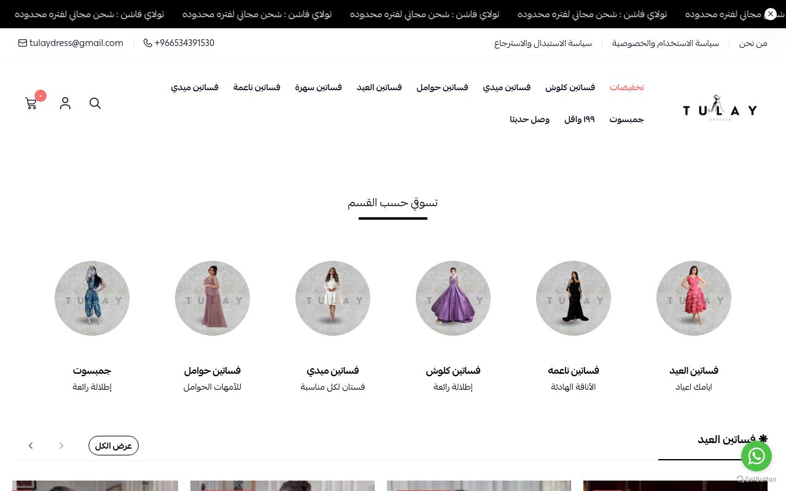Open سياسة الاستخدام والخصوصية link
Screen dimensions: 786x491
665,43
